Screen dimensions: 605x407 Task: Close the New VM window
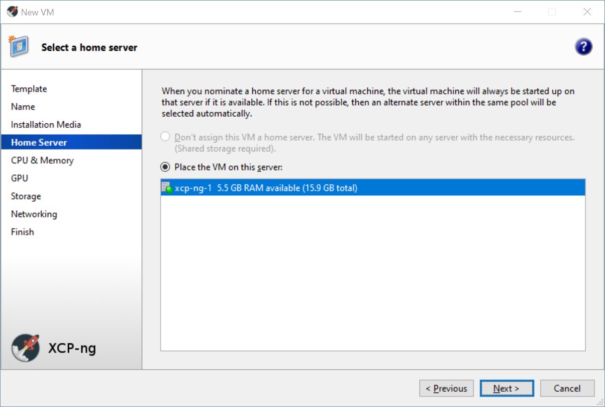[x=587, y=12]
